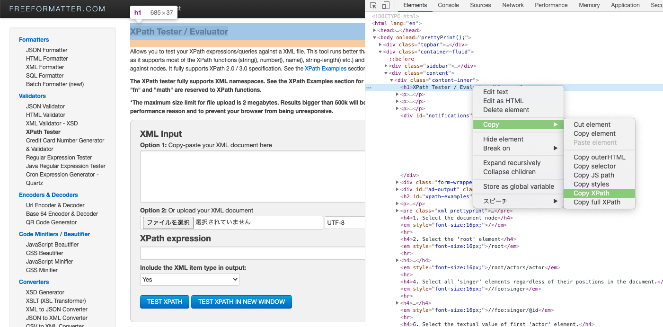Open the XPath Examples link in description
This screenshot has width=663, height=327.
pyautogui.click(x=326, y=69)
